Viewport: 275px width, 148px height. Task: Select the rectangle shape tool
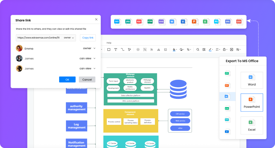pos(109,49)
